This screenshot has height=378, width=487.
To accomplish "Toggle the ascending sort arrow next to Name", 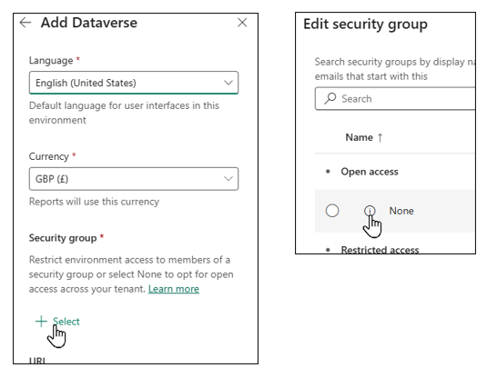I will pos(380,138).
